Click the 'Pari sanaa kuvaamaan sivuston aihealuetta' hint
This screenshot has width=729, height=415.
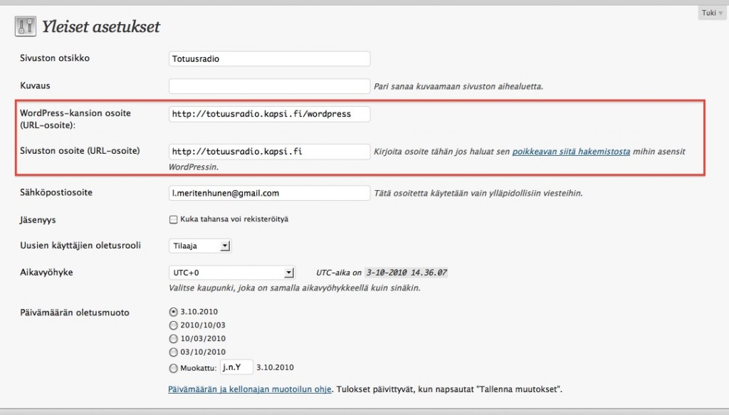tap(458, 86)
